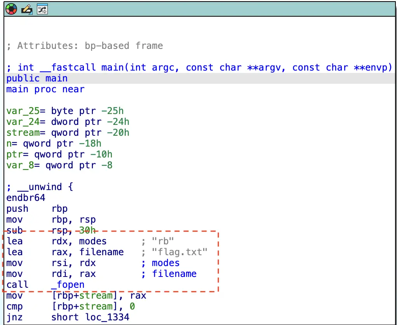Click the "n" qword variable definition
Image resolution: width=397 pixels, height=325 pixels.
coord(54,143)
